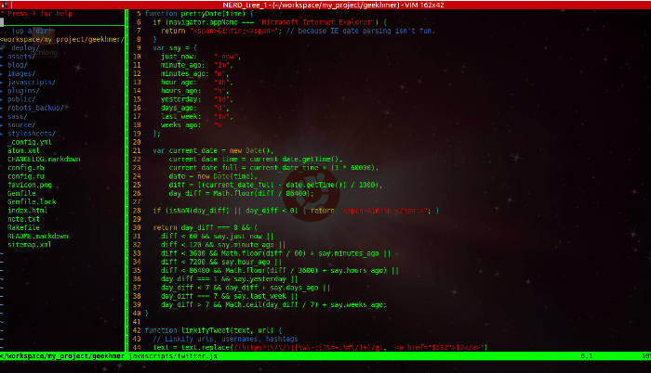Click 'last_week:' key on line 17
651x373 pixels.
[181, 117]
